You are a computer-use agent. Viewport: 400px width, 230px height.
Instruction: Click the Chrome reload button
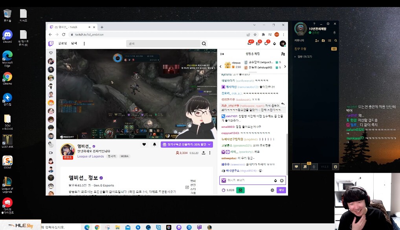tap(64, 34)
